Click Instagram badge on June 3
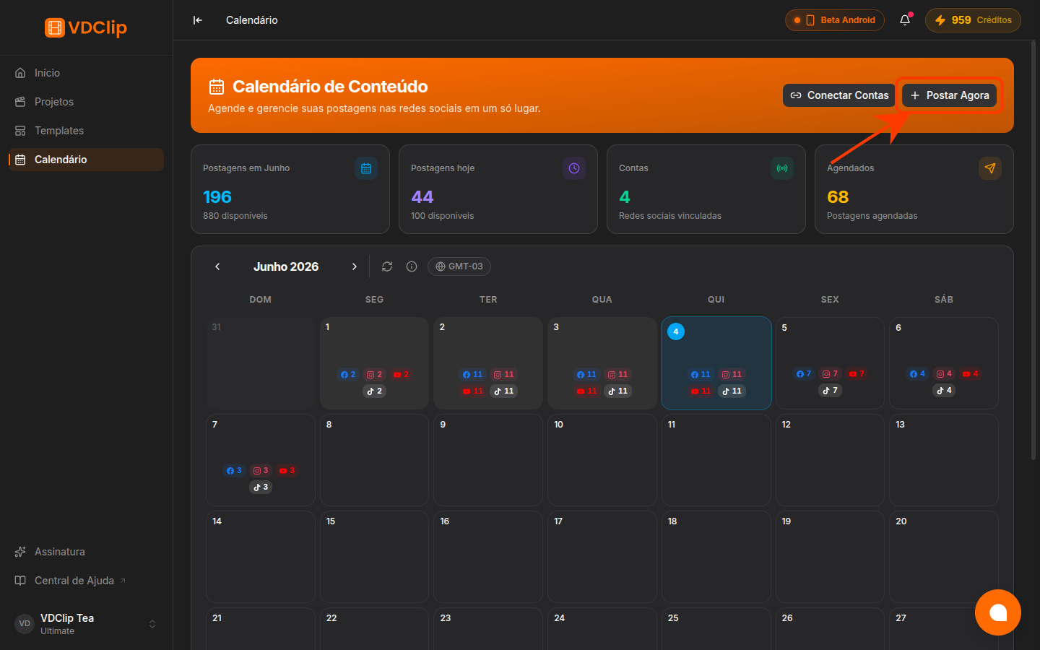Image resolution: width=1040 pixels, height=650 pixels. click(x=618, y=375)
